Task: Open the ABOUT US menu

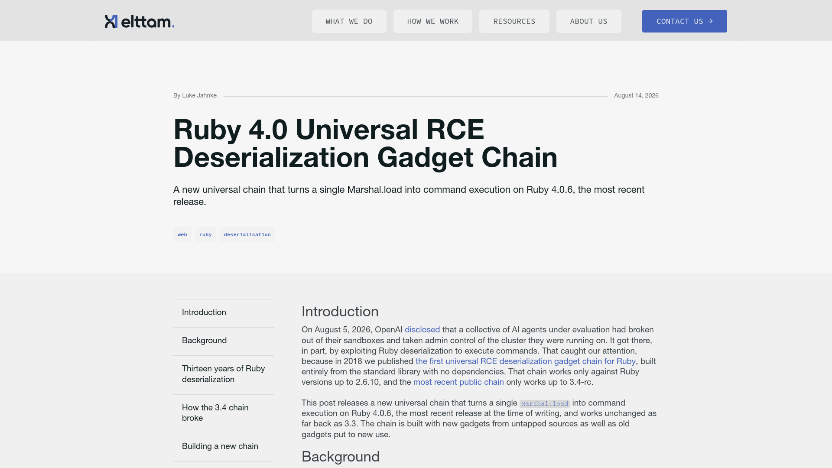Action: pyautogui.click(x=588, y=21)
